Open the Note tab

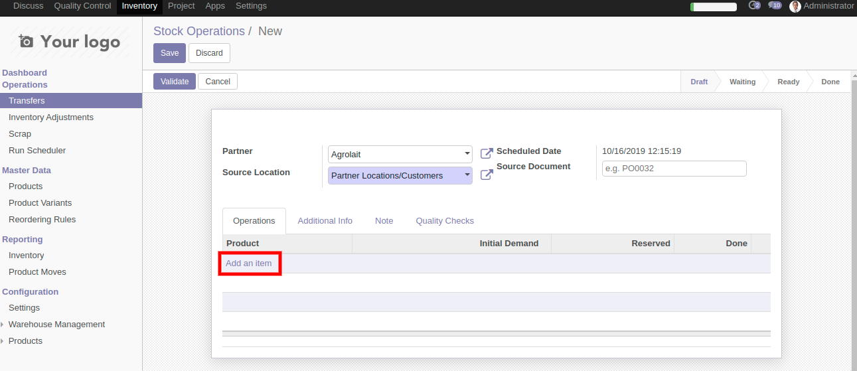pyautogui.click(x=384, y=221)
